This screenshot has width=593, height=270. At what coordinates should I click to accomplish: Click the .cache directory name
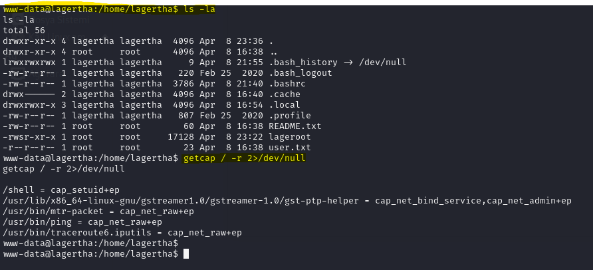pos(285,94)
